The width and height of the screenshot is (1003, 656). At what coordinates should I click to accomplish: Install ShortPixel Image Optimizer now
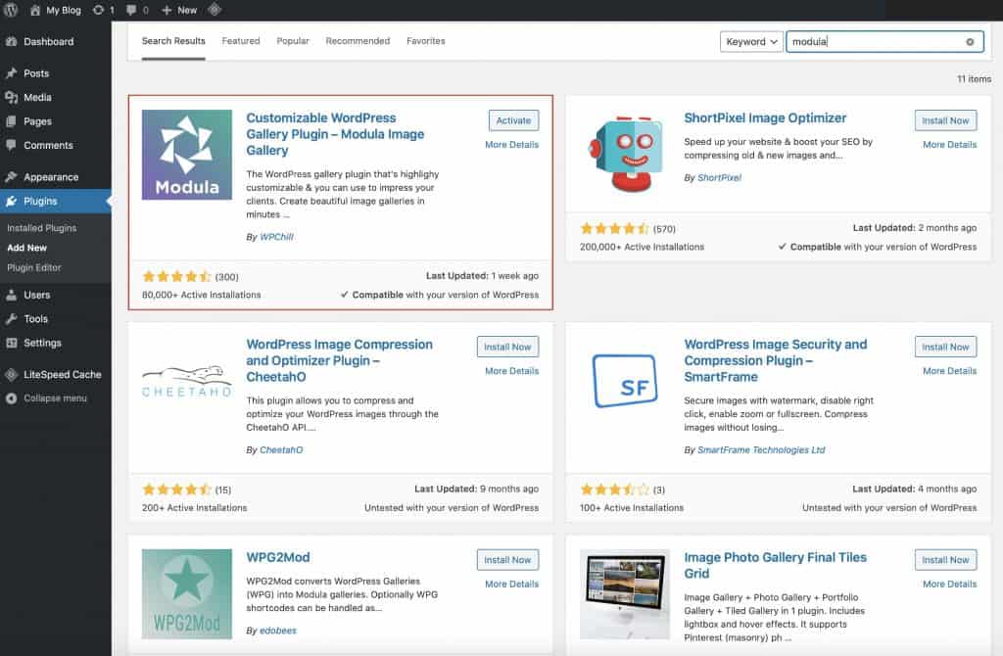point(945,120)
